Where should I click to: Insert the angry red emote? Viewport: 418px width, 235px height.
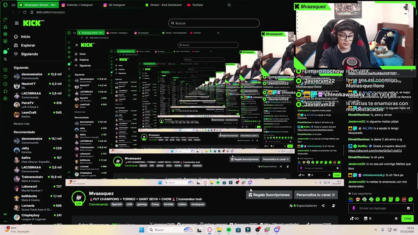click(x=404, y=199)
